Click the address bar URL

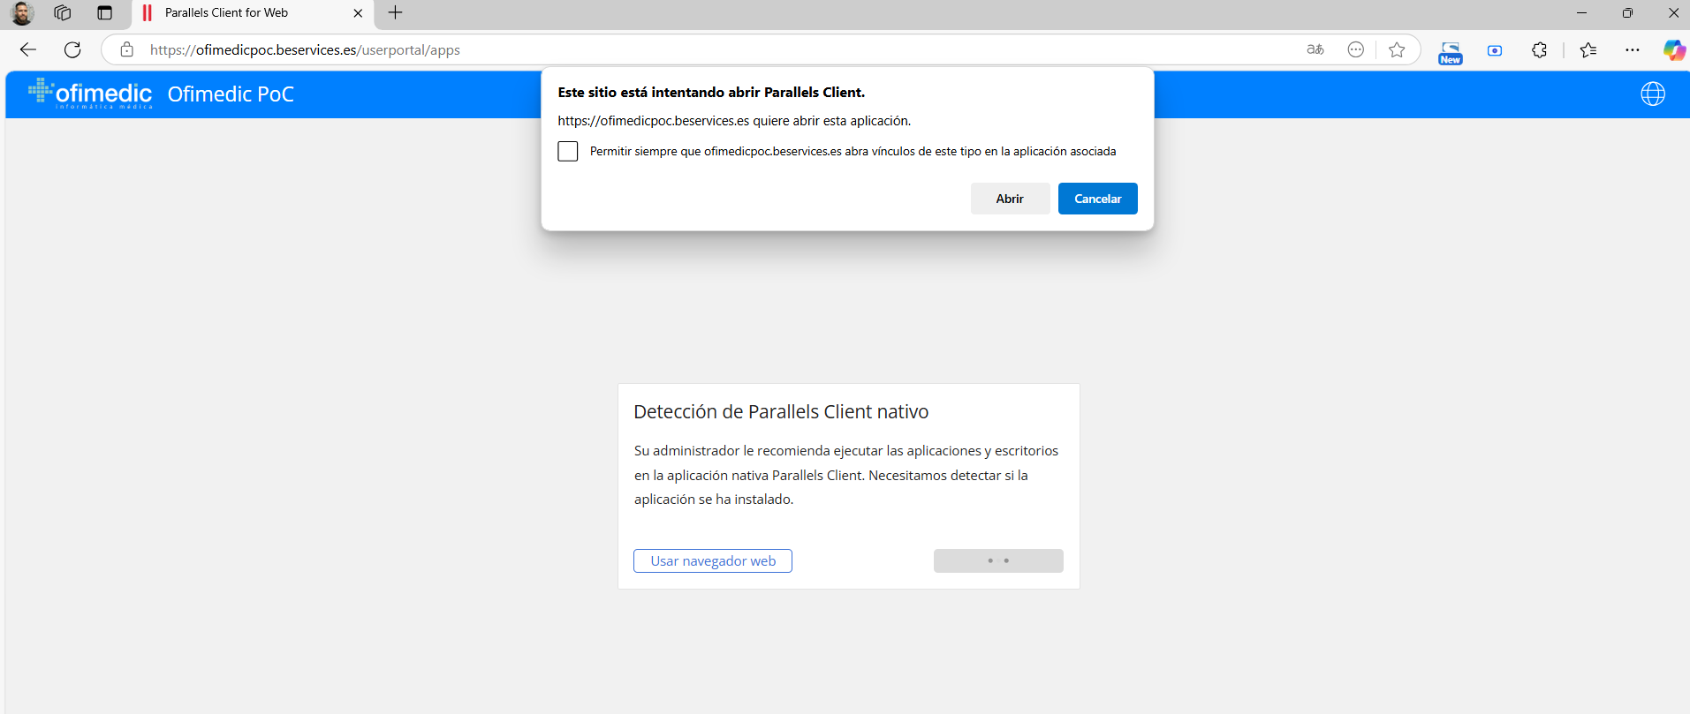305,50
